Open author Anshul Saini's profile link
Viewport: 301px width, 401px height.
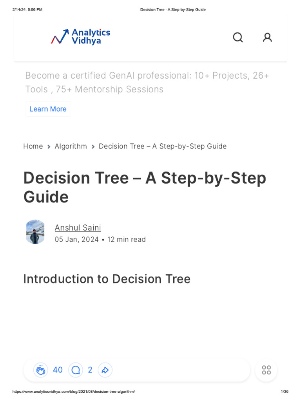tap(78, 228)
